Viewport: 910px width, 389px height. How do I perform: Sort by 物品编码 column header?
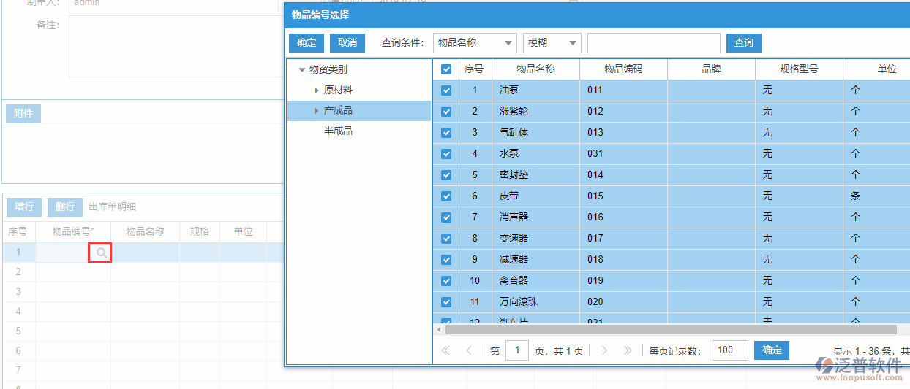point(623,69)
